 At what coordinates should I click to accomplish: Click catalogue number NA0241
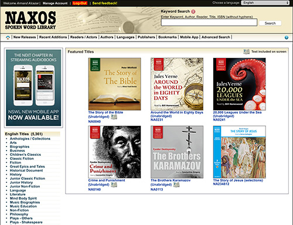(219, 120)
